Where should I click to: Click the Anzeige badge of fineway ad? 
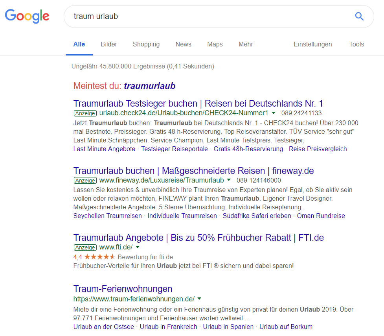(x=85, y=180)
